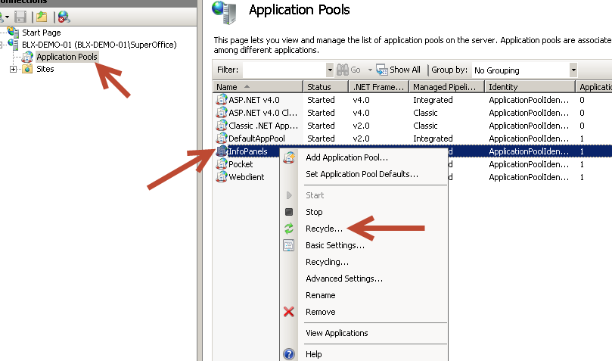The image size is (612, 361).
Task: Click Integrated cell in ASP.NET v4.0 row
Action: click(x=433, y=100)
